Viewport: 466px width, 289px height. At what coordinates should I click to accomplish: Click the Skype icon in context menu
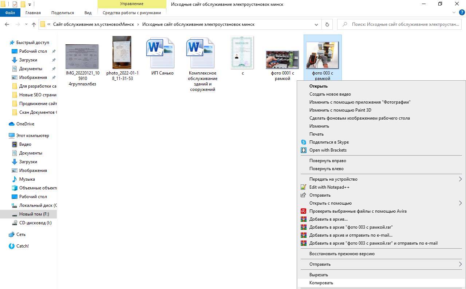303,142
